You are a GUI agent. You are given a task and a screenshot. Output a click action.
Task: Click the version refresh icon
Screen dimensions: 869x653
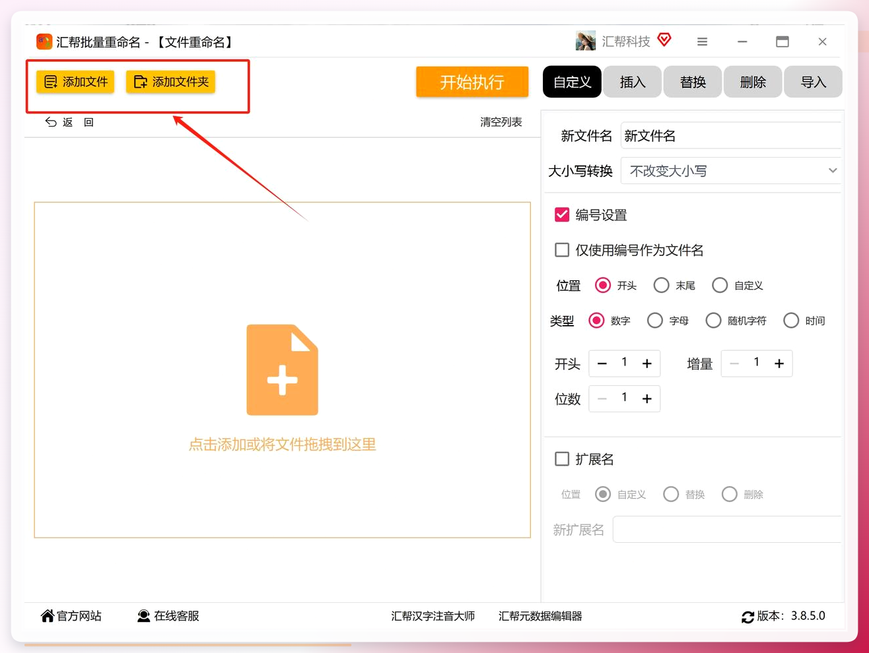[x=747, y=617]
